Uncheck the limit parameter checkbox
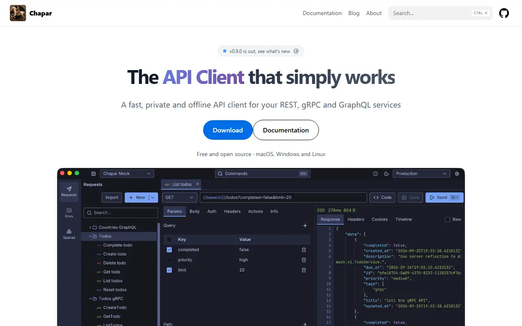The image size is (522, 326). click(169, 270)
